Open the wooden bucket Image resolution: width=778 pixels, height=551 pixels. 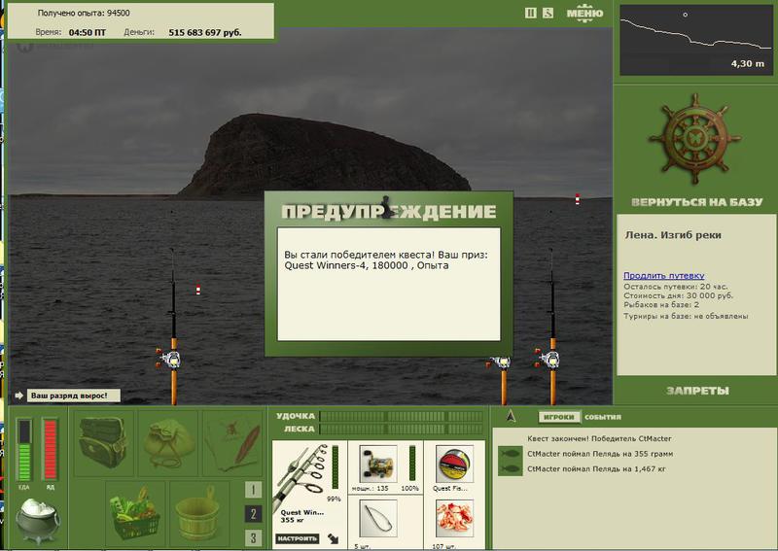click(199, 514)
